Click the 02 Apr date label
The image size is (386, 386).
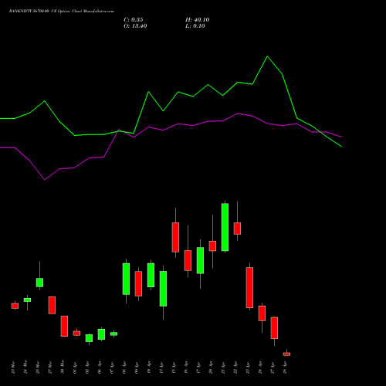[87, 367]
